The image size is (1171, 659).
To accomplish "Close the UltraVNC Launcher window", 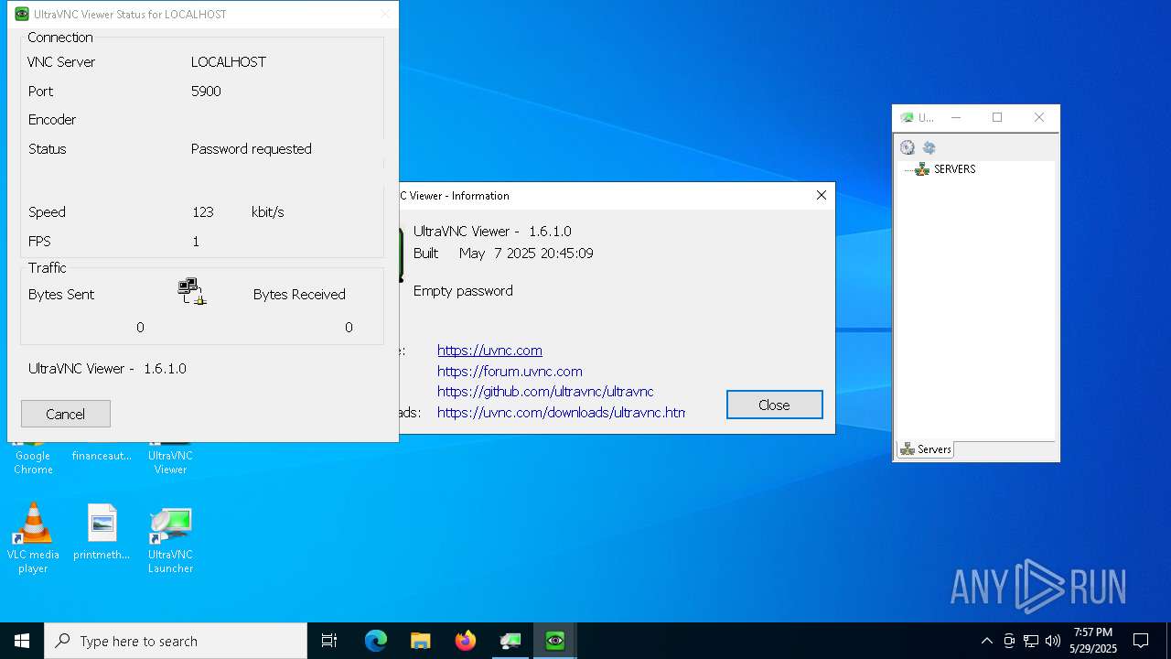I will (1038, 117).
